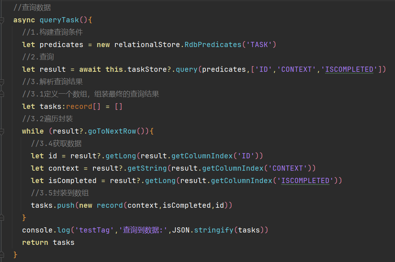
Task: Click the 'console' identifier
Action: coord(37,230)
